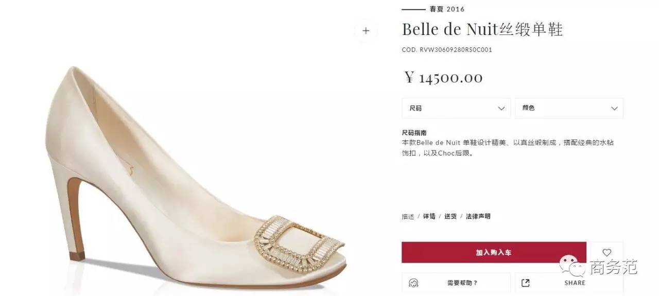Open the 尺码 size dropdown
The height and width of the screenshot is (296, 659).
point(456,108)
